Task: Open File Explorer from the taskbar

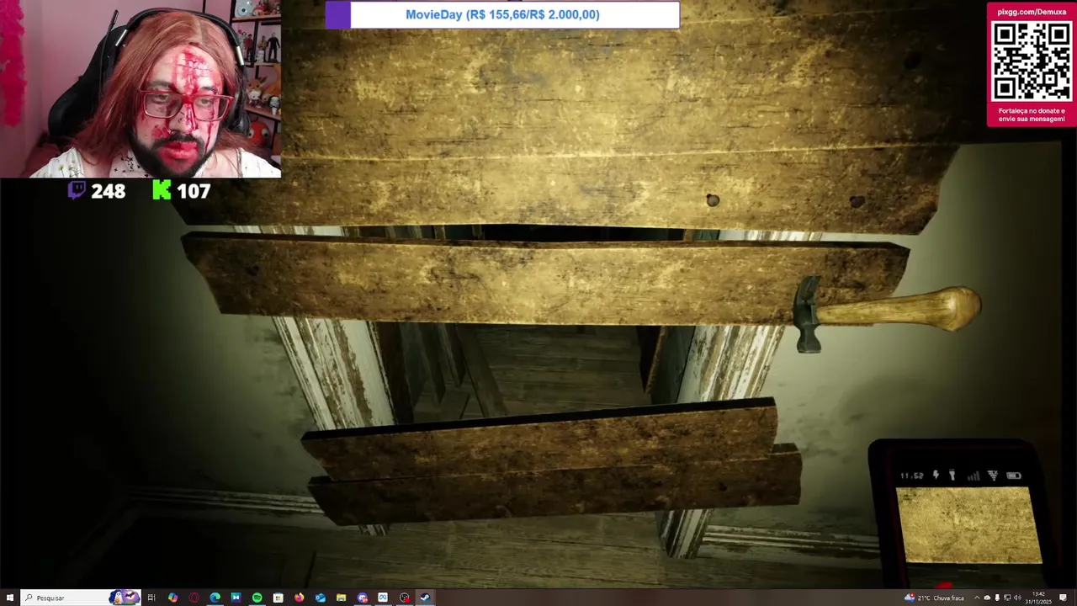Action: pyautogui.click(x=341, y=598)
